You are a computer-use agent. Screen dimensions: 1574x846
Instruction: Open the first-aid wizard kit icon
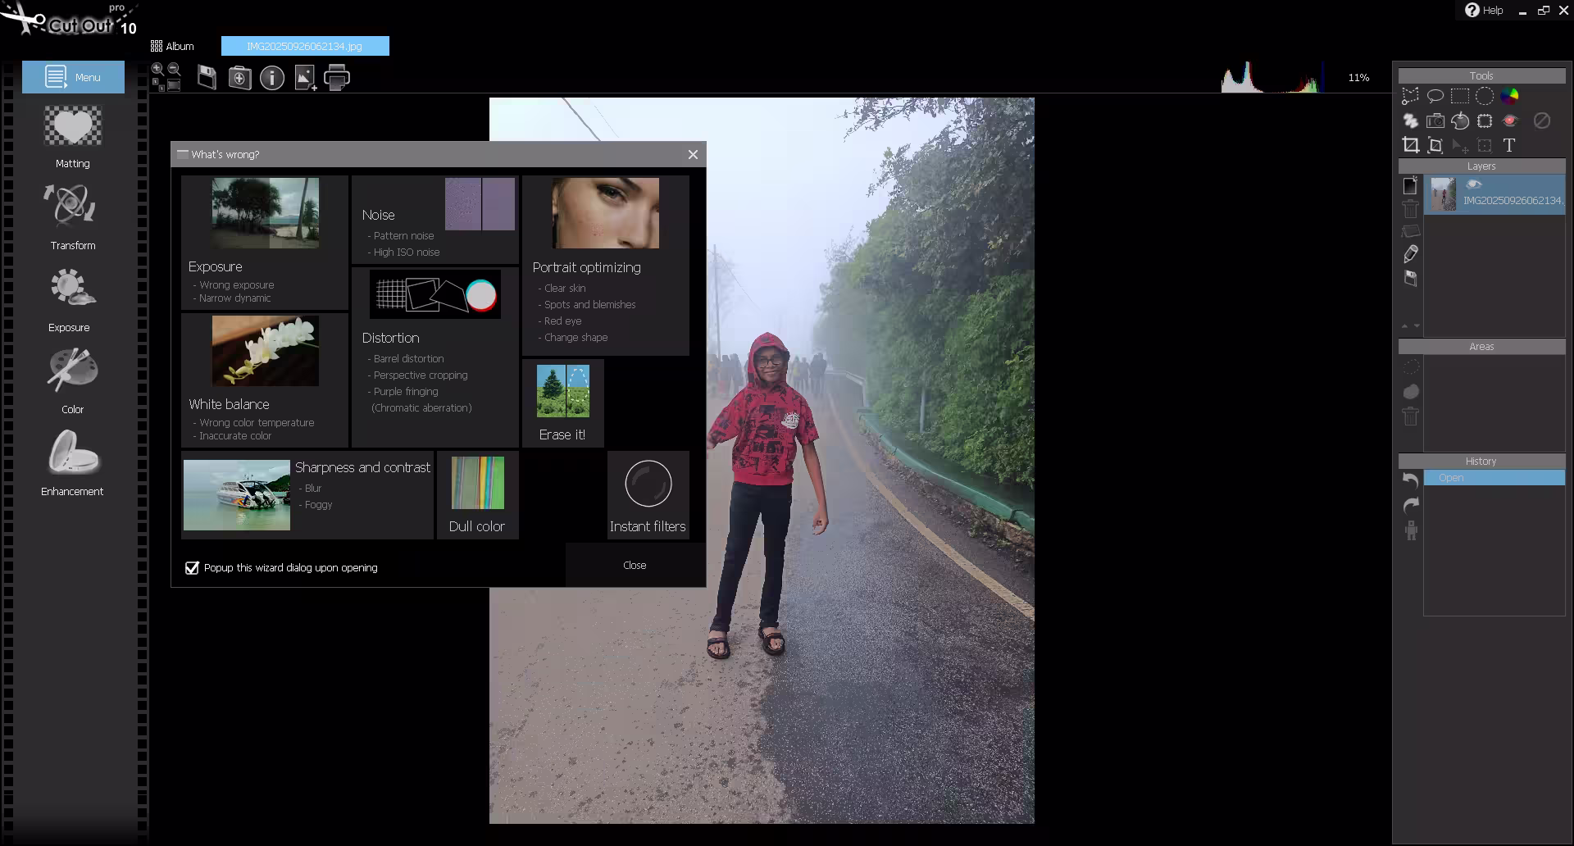click(x=239, y=78)
